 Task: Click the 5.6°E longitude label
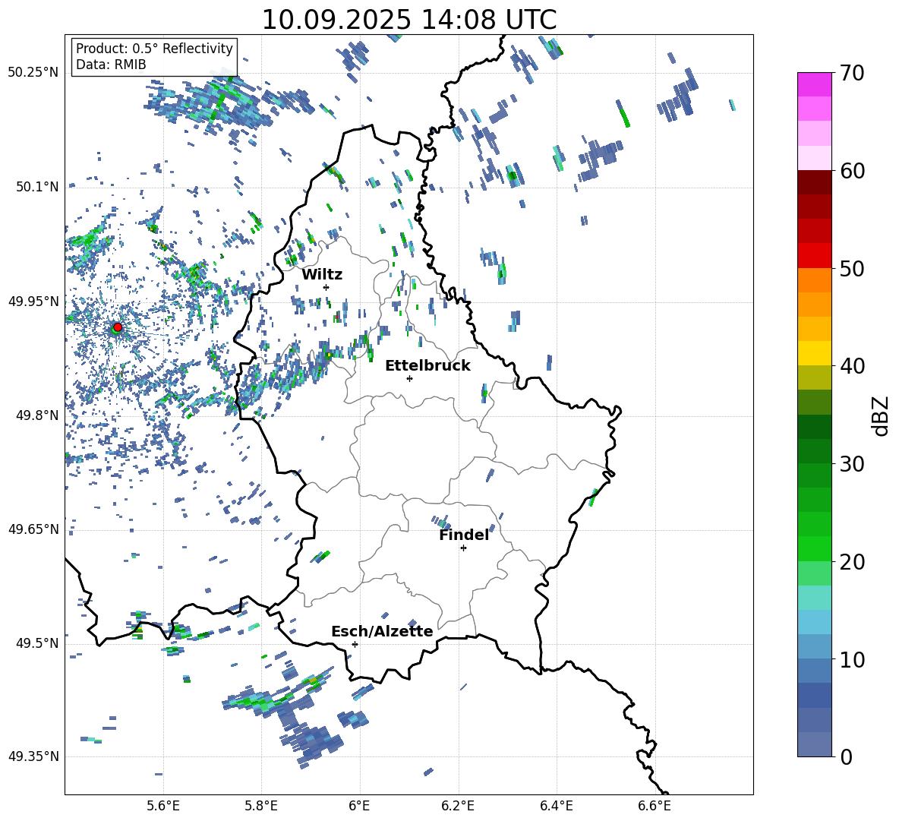click(x=163, y=807)
